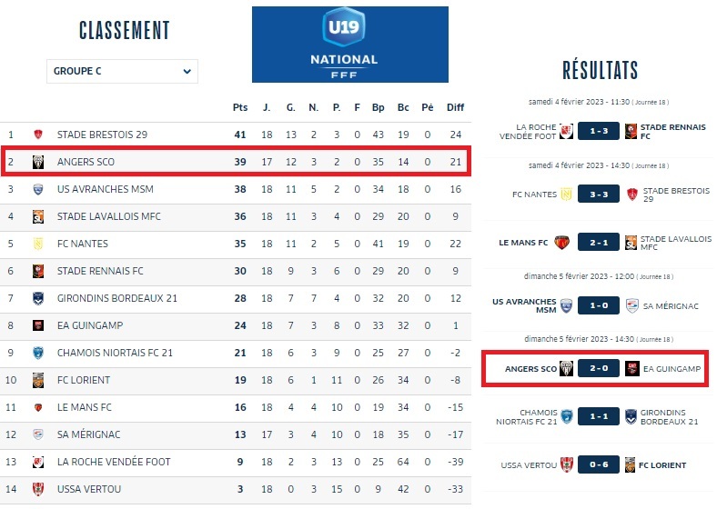Click the USSA Vertou crest in results panel

(x=566, y=465)
